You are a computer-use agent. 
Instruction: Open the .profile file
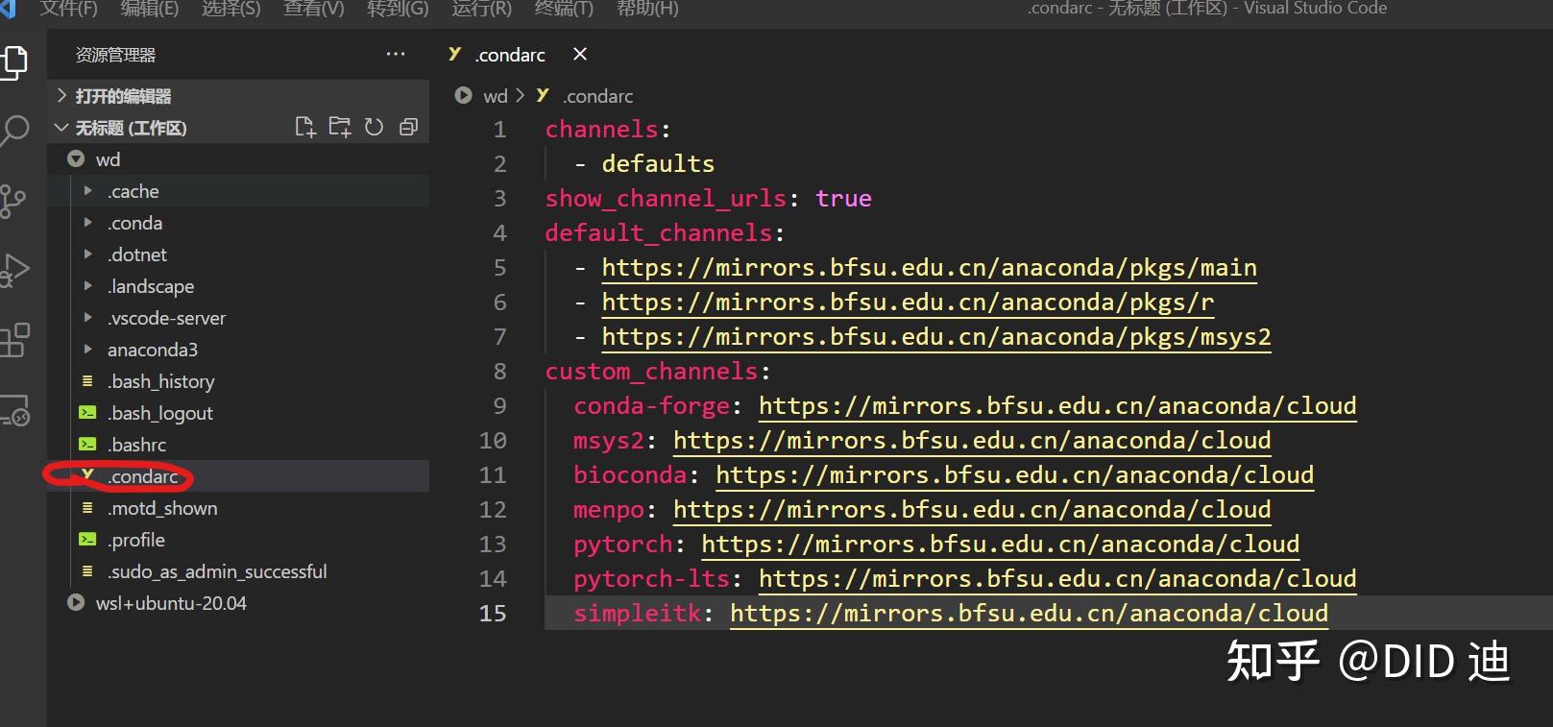click(238, 540)
